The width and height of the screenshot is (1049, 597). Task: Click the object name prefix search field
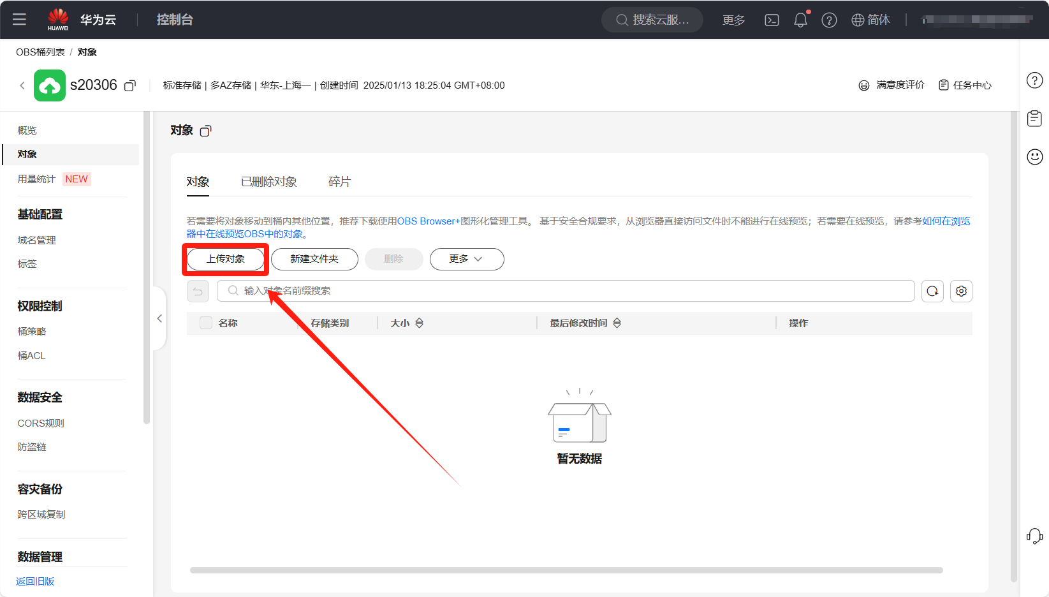[x=568, y=291]
